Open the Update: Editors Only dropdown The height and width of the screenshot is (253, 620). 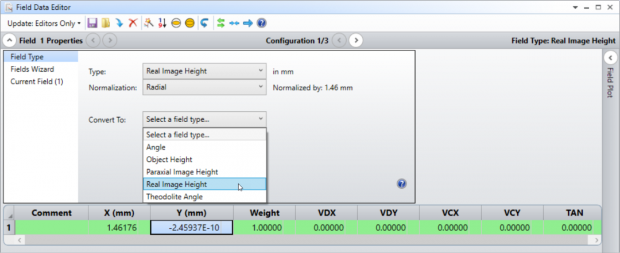44,24
